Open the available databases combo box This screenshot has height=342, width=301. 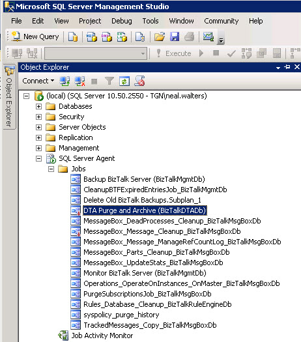pyautogui.click(x=96, y=53)
